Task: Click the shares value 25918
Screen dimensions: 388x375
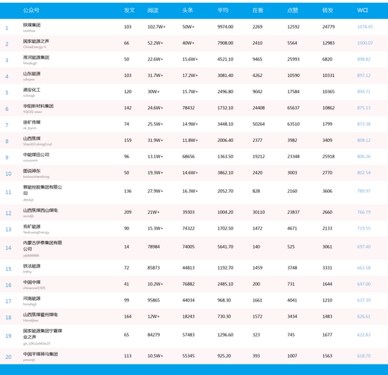Action: [x=328, y=157]
